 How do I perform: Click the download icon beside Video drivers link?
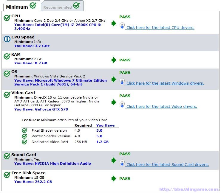[x=122, y=105]
